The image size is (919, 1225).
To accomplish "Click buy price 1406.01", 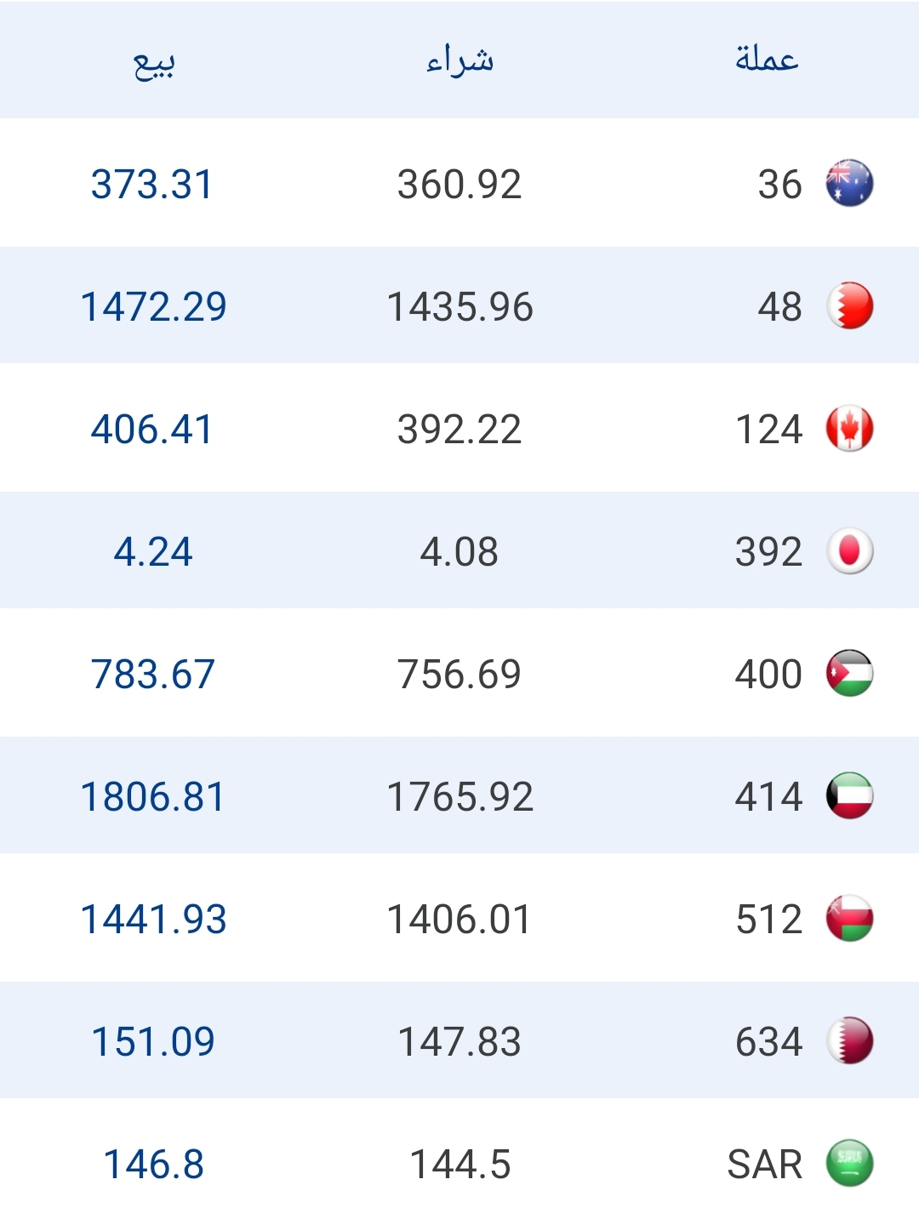I will click(459, 920).
